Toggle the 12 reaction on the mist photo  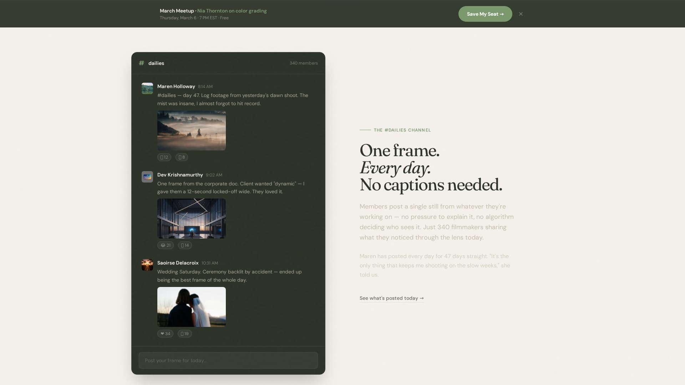[164, 157]
